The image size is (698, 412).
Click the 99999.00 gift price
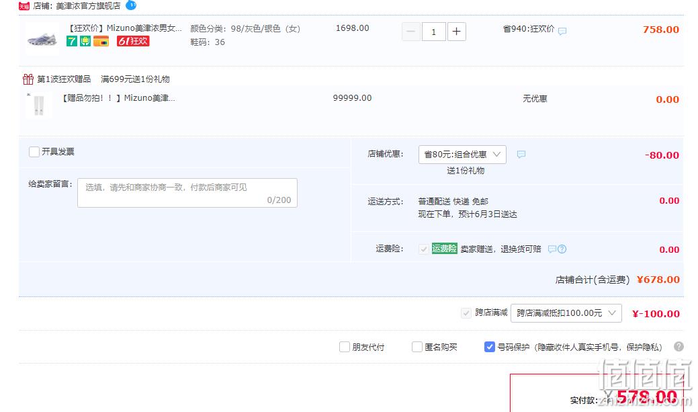352,98
